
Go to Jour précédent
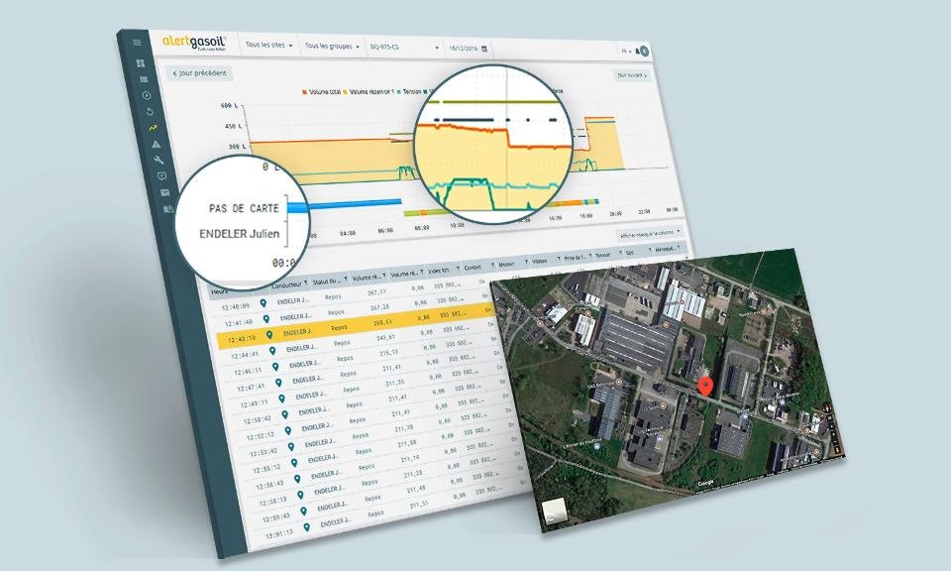(200, 73)
